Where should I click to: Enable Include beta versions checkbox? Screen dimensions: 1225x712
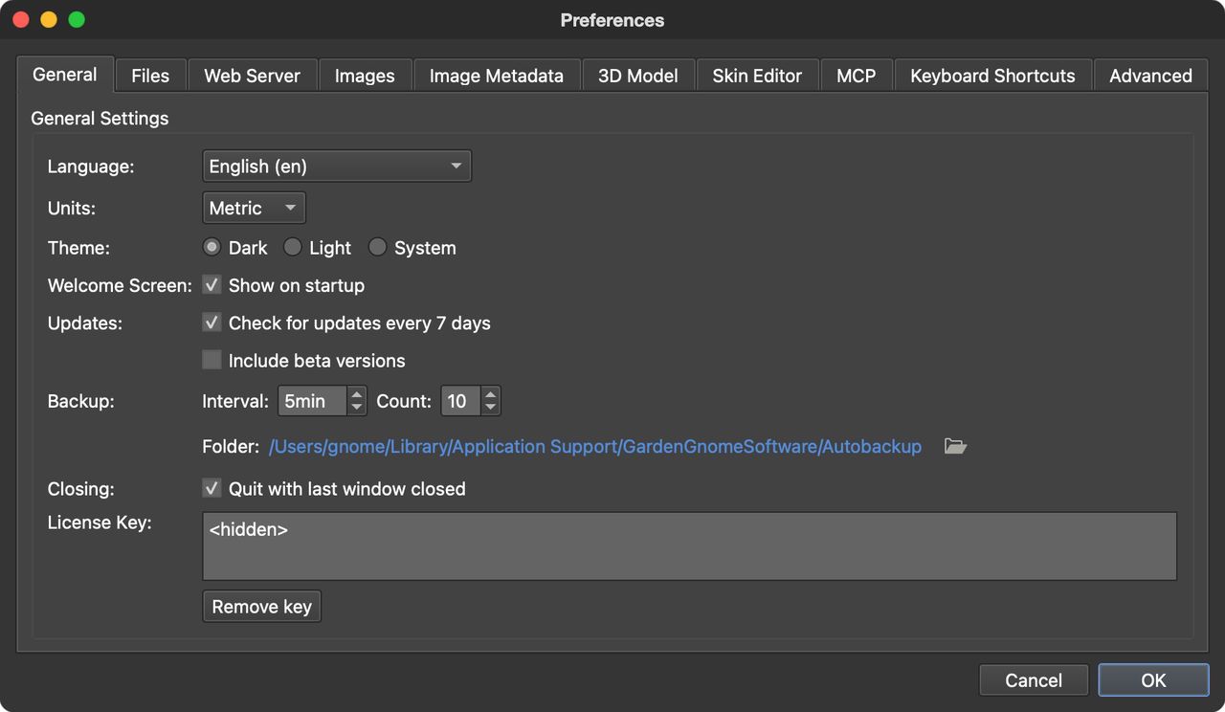[x=212, y=360]
